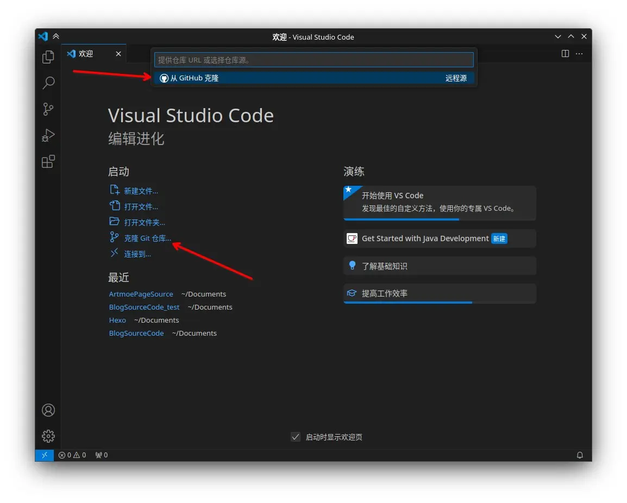Open the 开始使用 VS Code walkthrough
The image size is (627, 503).
(x=440, y=203)
